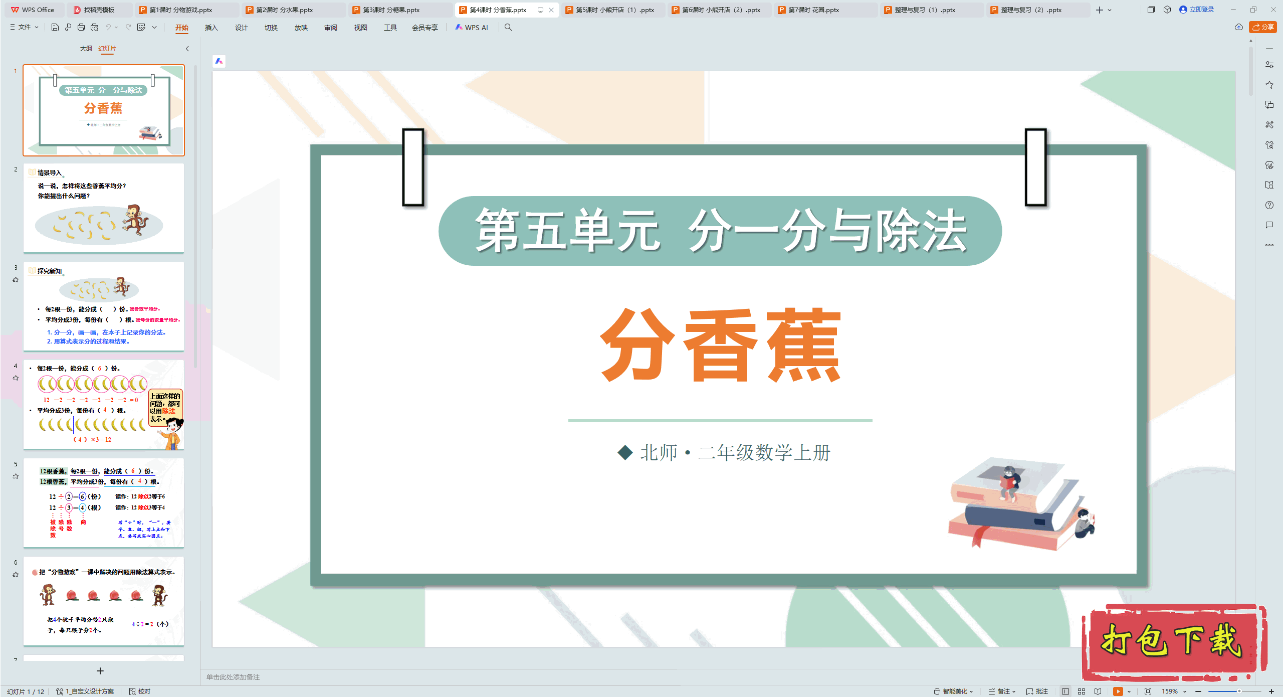This screenshot has height=697, width=1283.
Task: Select slide 4 thumbnail in panel
Action: click(x=104, y=404)
